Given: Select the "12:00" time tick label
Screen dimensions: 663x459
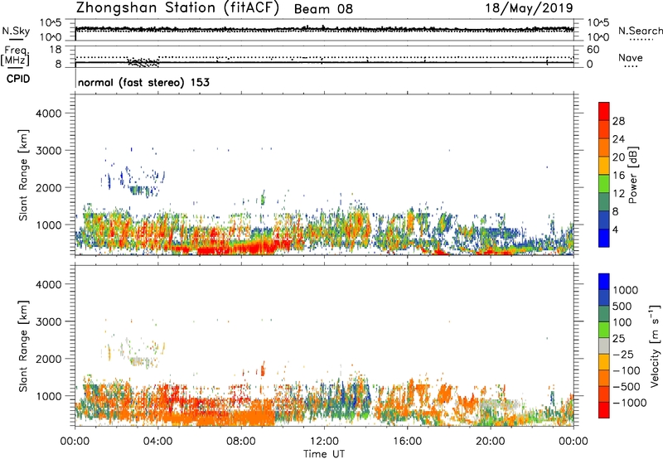Looking at the screenshot, I should [324, 442].
